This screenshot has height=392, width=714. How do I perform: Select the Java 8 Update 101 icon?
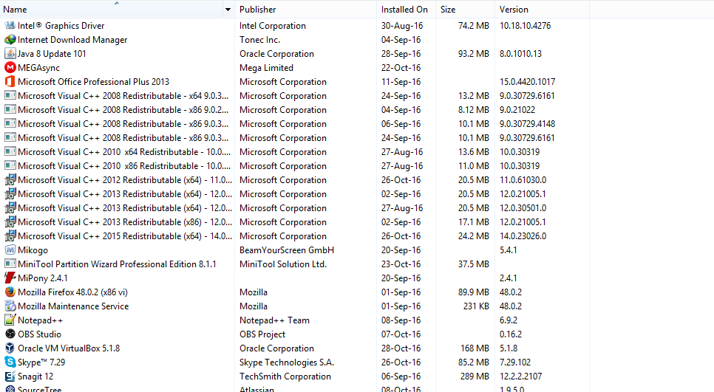10,54
